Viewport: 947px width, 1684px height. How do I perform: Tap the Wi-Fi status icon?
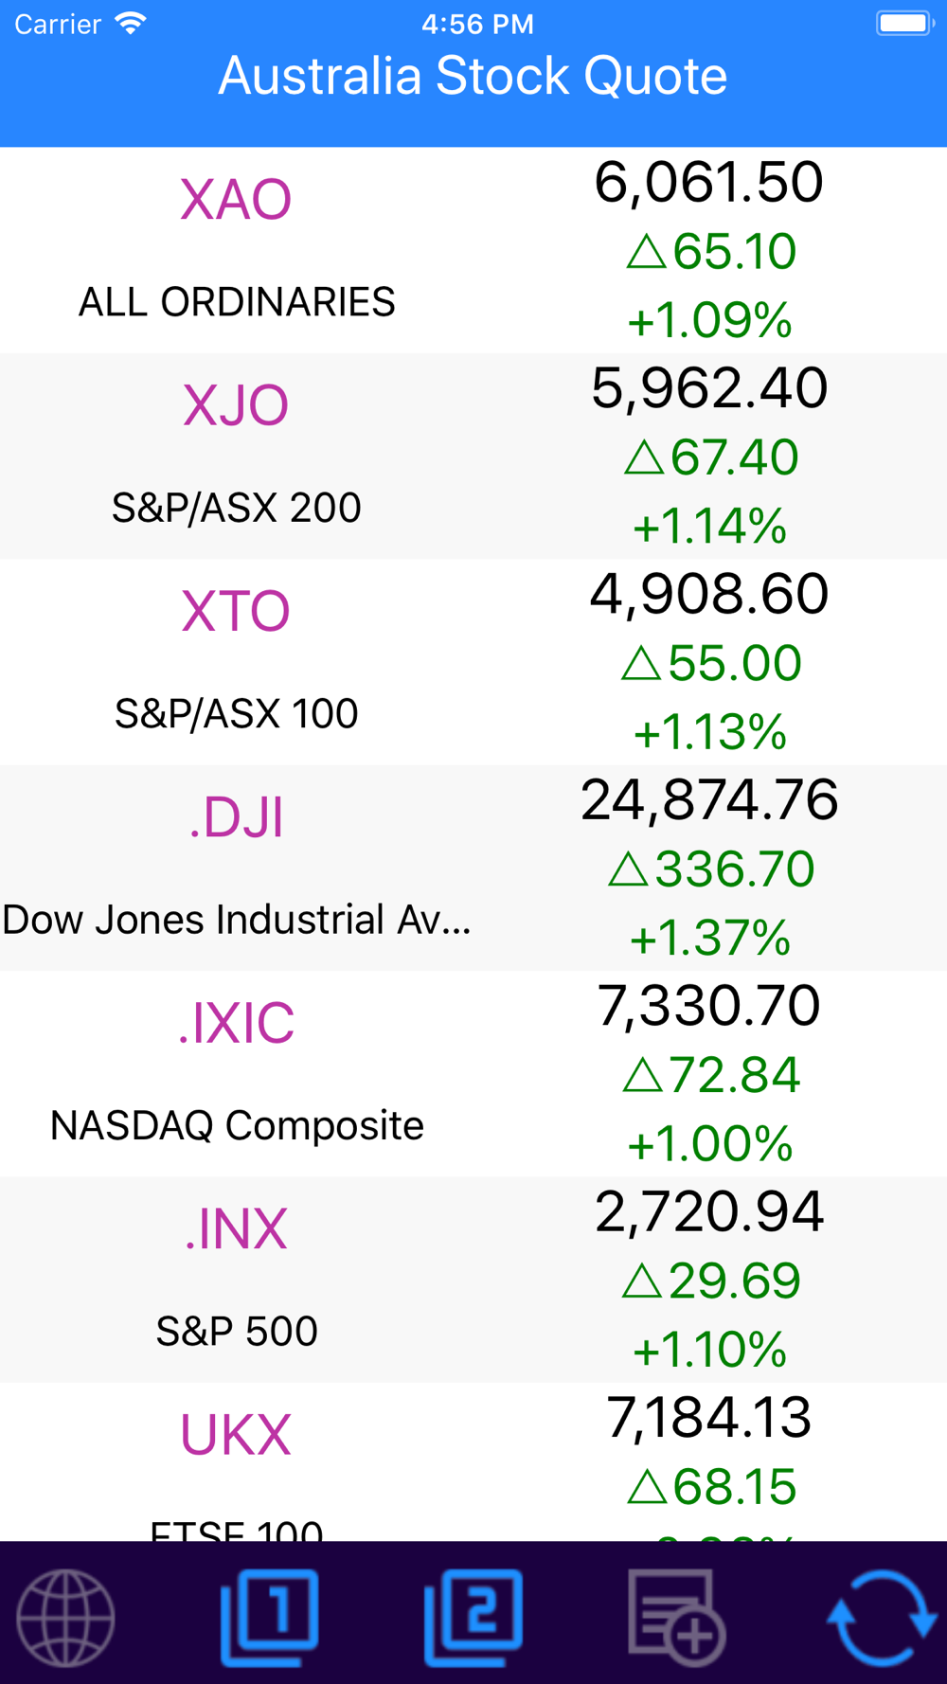(x=131, y=24)
